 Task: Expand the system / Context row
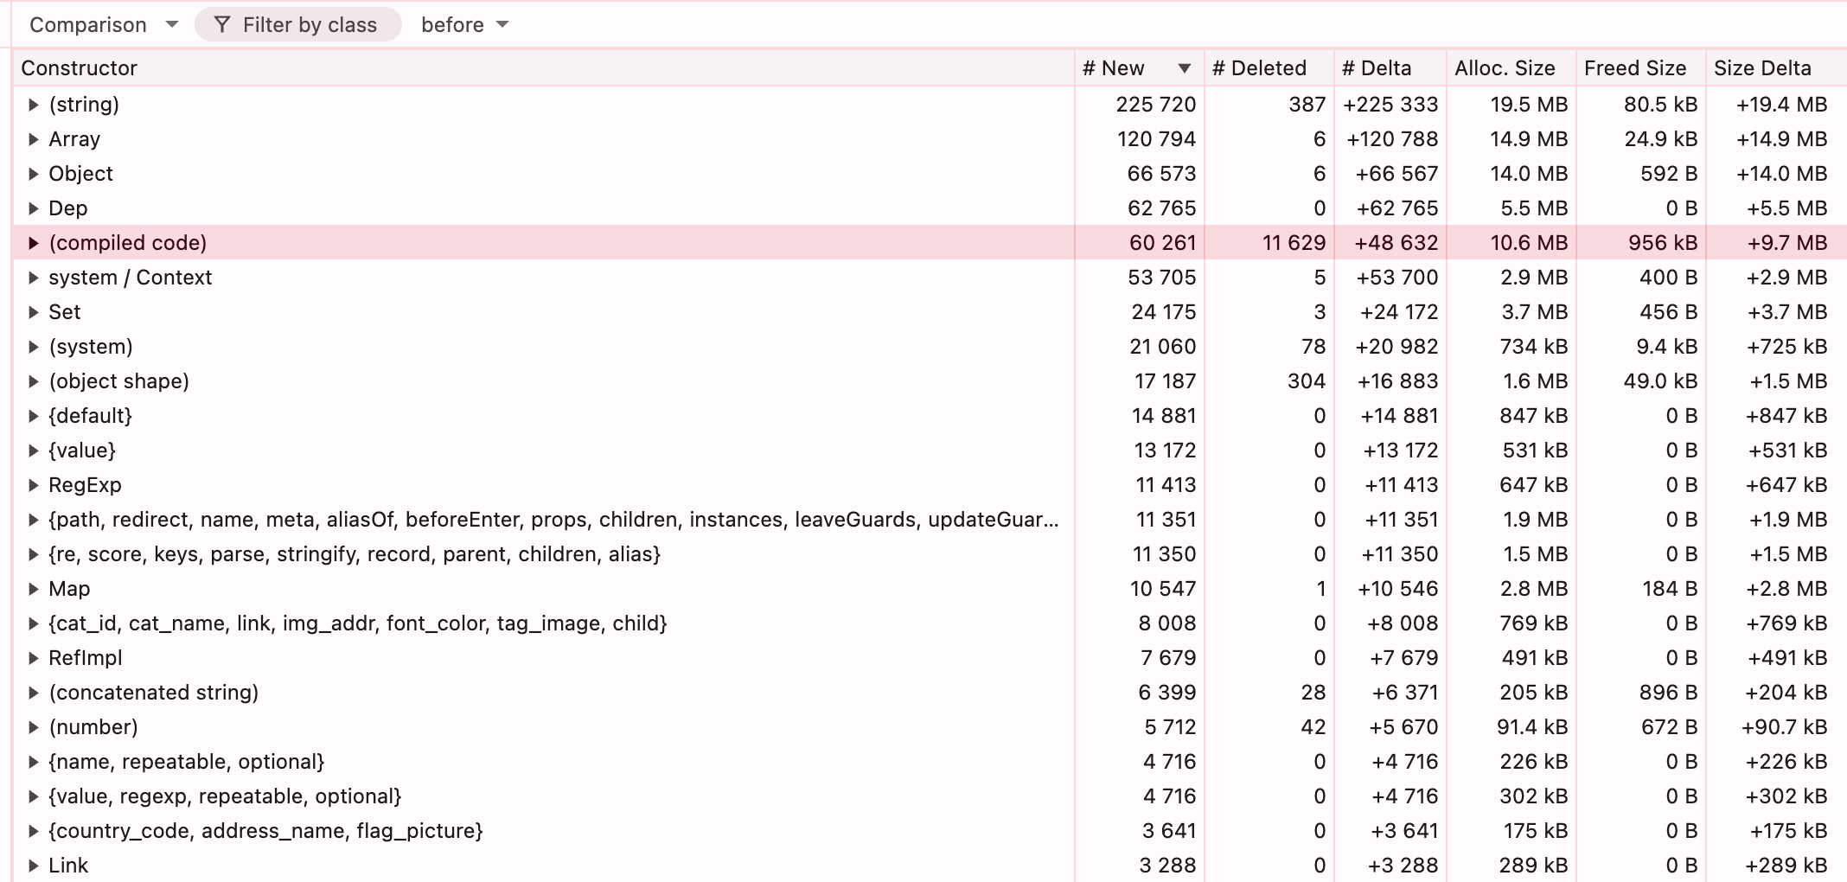[x=33, y=278]
